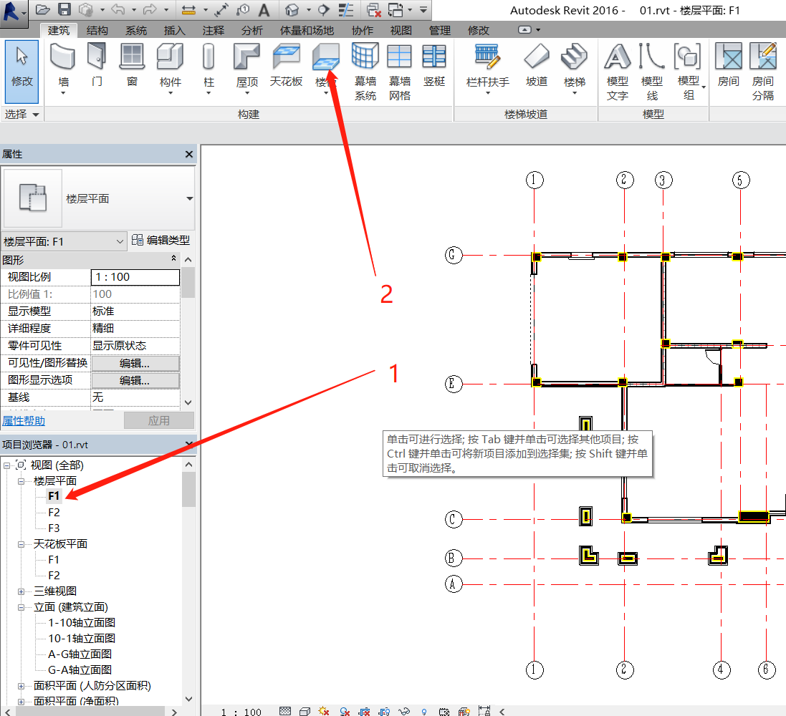Screen dimensions: 786x716
Task: Click the 视图比例 1 : 100 field
Action: (135, 277)
